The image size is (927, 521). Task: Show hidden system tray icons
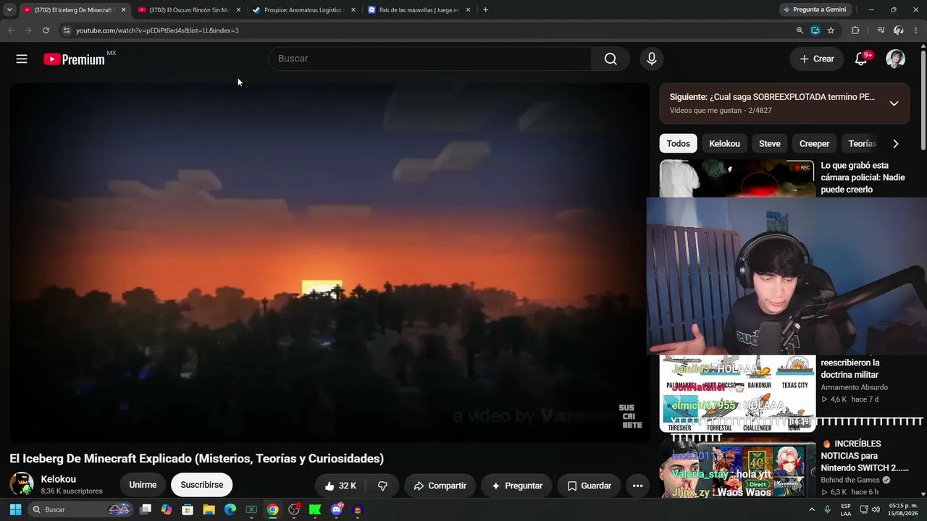[x=812, y=509]
